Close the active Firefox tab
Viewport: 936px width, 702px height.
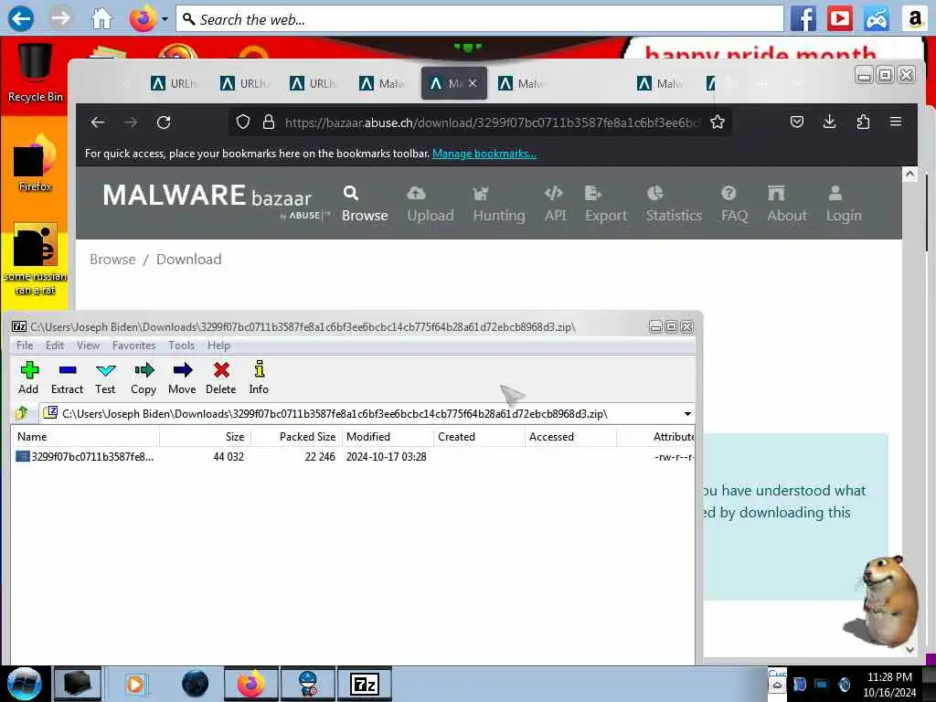[473, 83]
